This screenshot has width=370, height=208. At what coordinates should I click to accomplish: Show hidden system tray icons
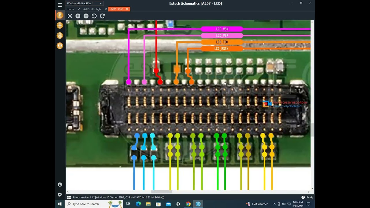(274, 204)
